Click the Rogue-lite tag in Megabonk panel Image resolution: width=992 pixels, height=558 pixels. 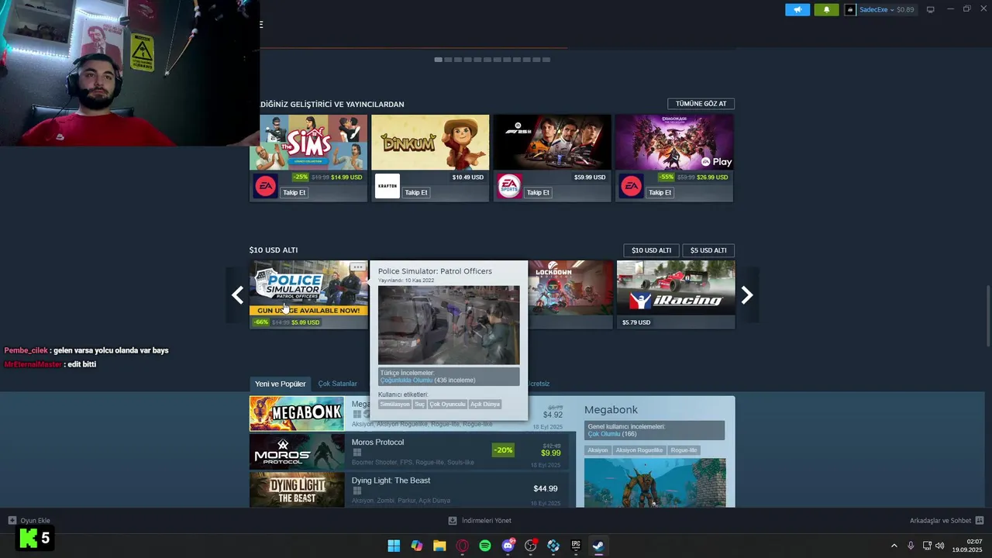pyautogui.click(x=684, y=450)
